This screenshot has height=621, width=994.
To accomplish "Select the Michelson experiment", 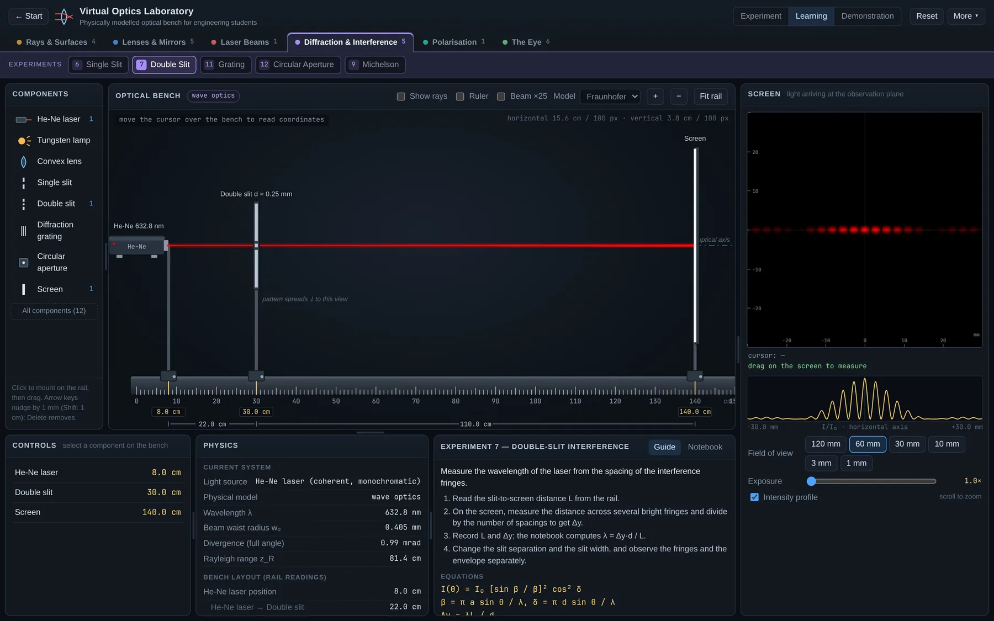I will (375, 65).
